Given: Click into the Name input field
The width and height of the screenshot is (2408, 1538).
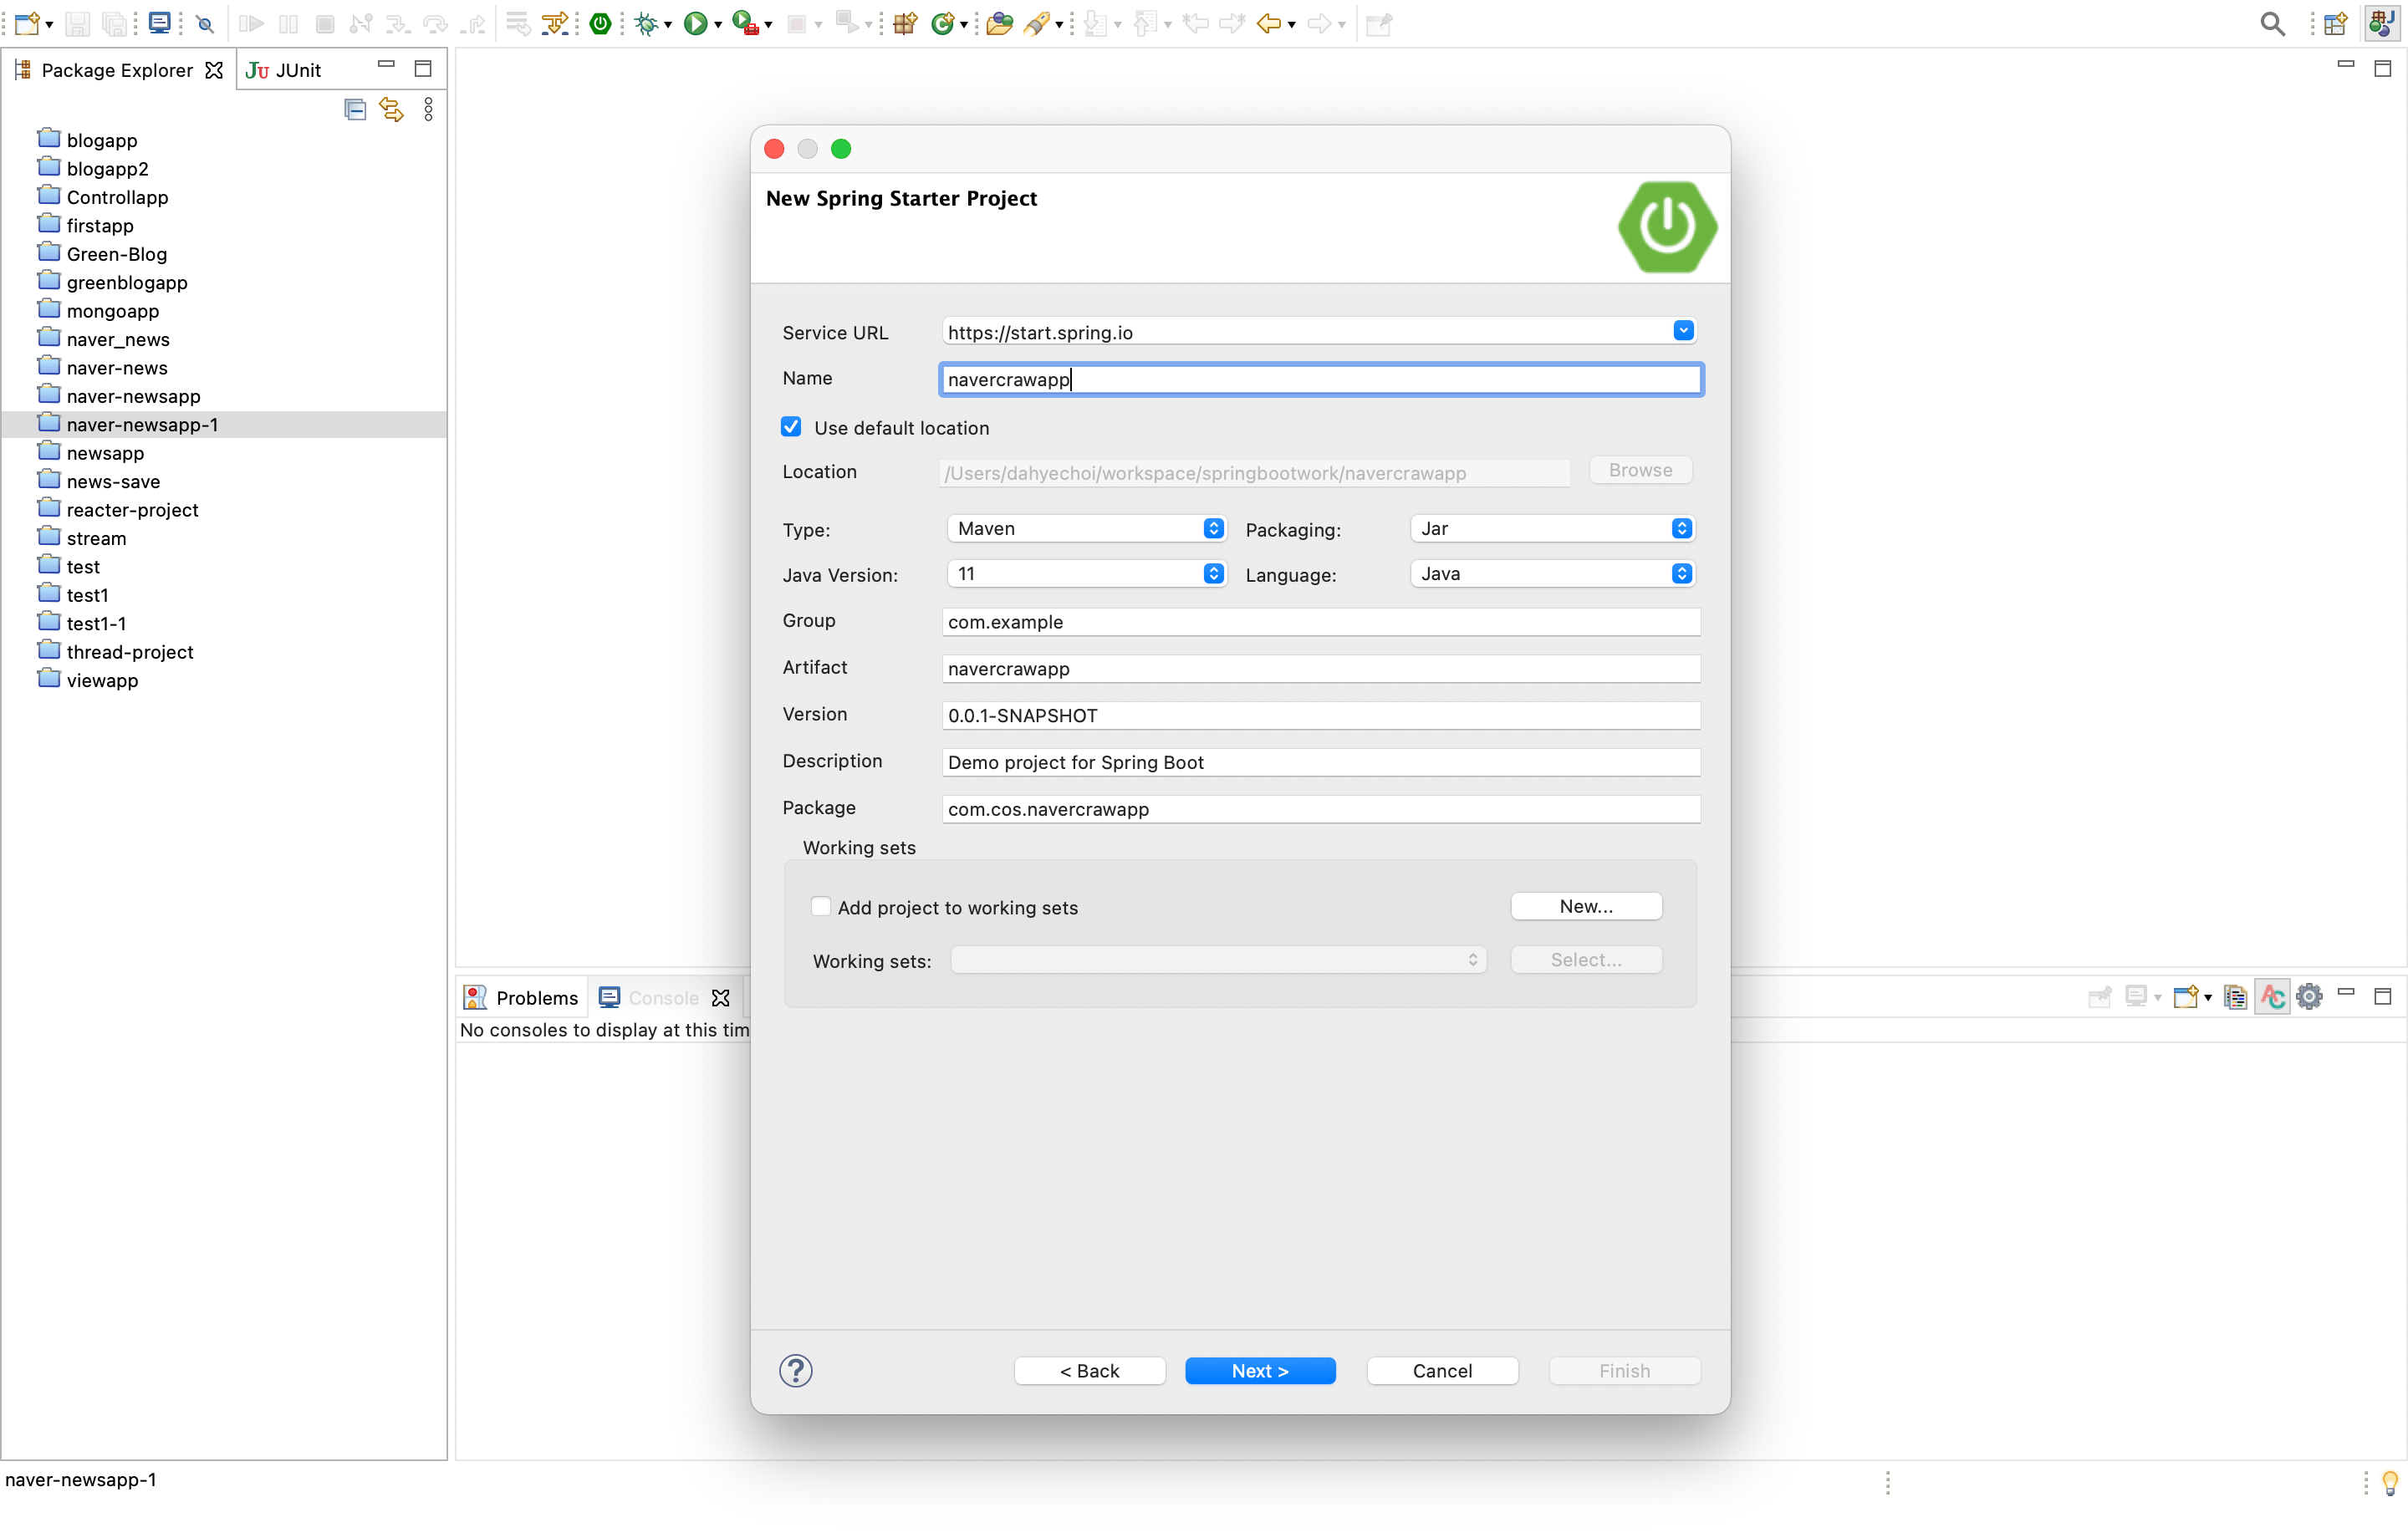Looking at the screenshot, I should point(1321,379).
